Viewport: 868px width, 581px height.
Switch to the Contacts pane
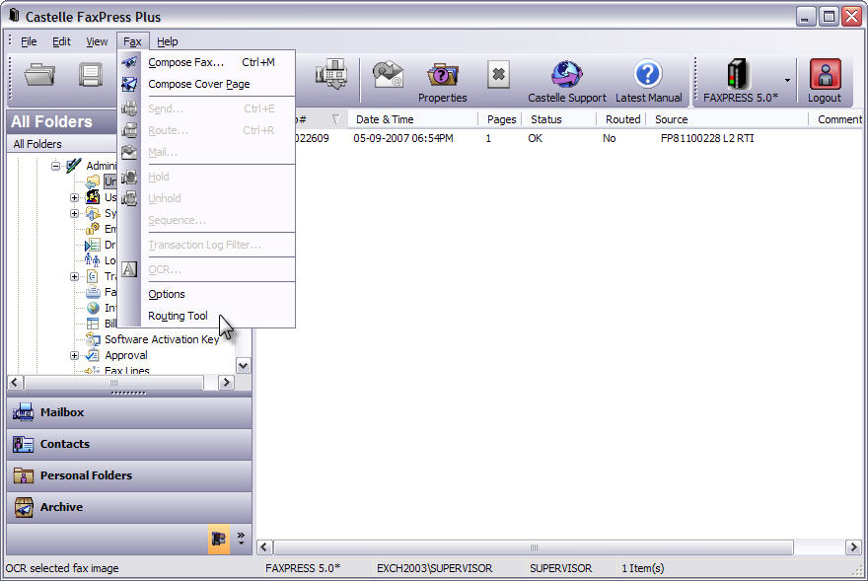tap(129, 444)
